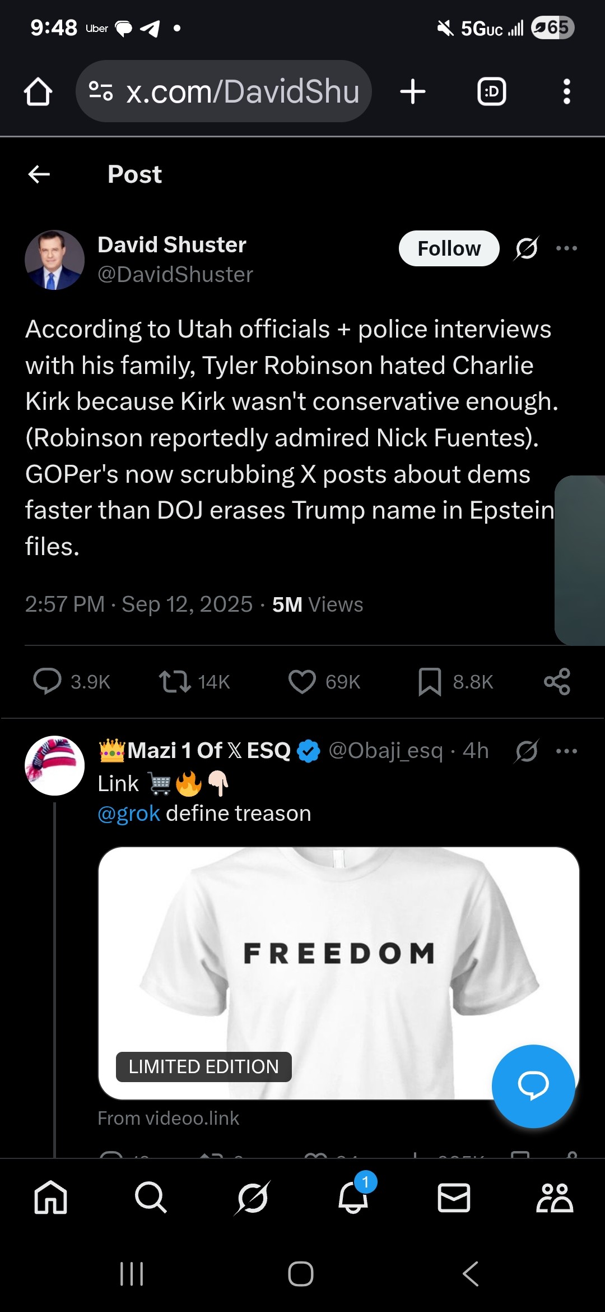This screenshot has height=1312, width=605.
Task: Go to Home tab in bottom navigation
Action: [50, 1198]
